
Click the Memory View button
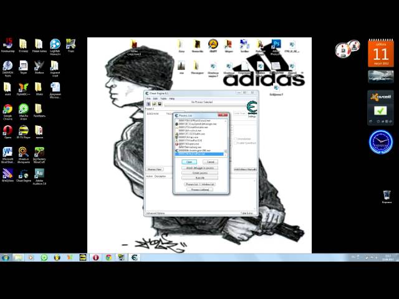[x=155, y=169]
